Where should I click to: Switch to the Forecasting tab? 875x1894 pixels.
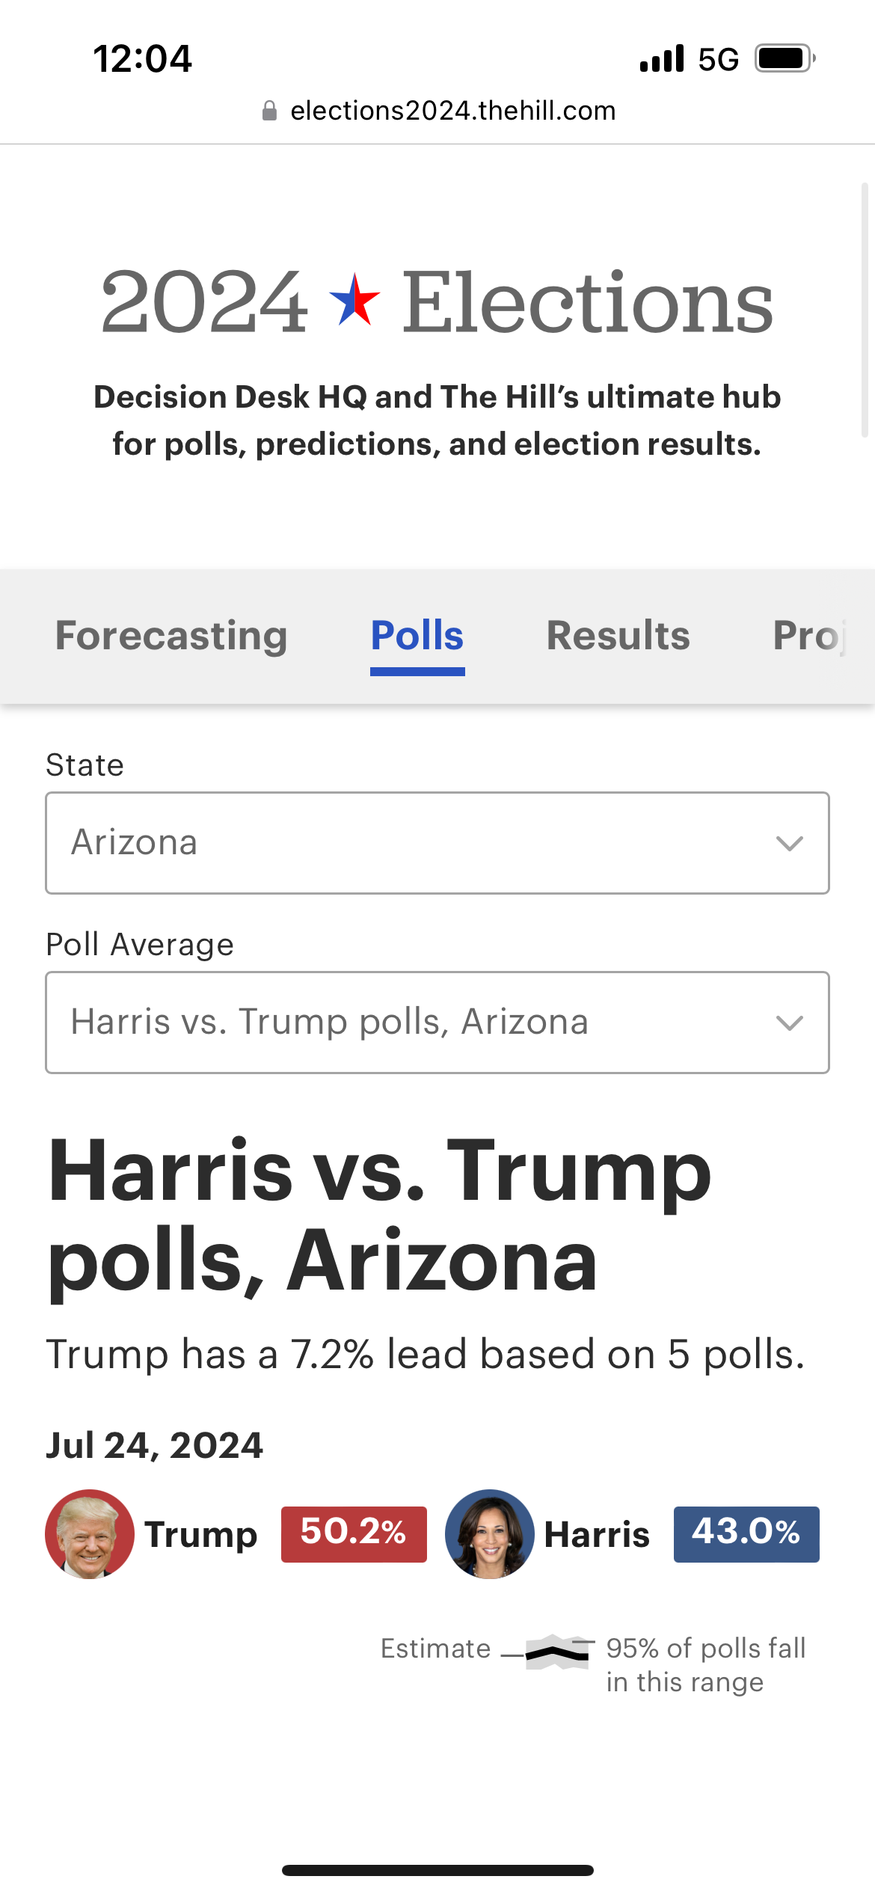(x=171, y=636)
